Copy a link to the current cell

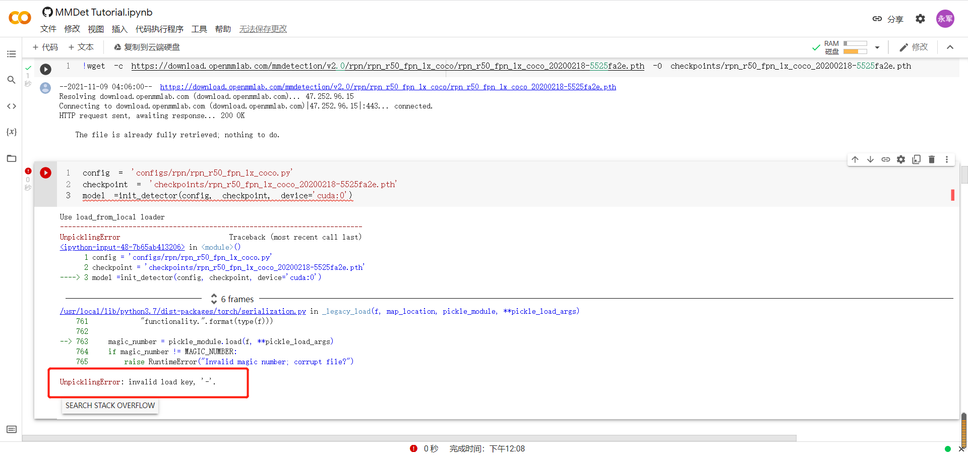pyautogui.click(x=886, y=159)
